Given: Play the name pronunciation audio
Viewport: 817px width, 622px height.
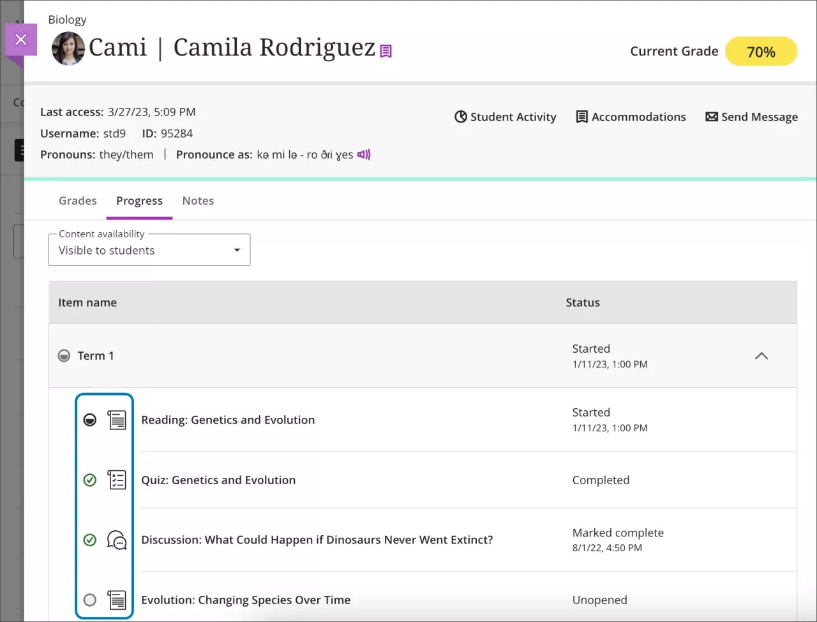Looking at the screenshot, I should tap(363, 154).
